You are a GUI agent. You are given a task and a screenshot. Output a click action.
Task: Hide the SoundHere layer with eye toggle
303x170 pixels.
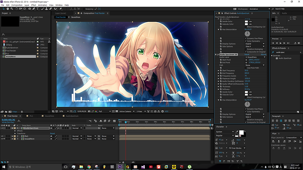(2, 139)
